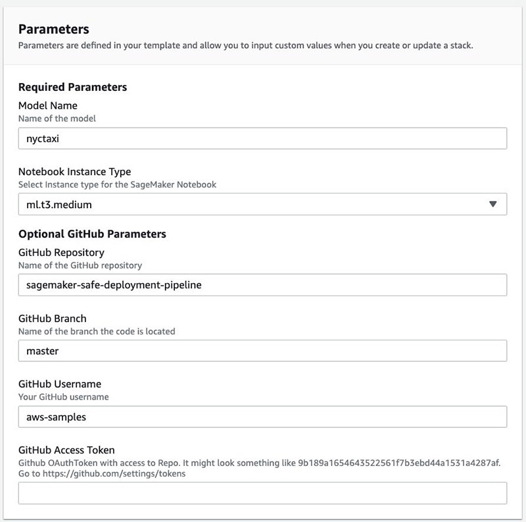The height and width of the screenshot is (522, 526).
Task: Click the GitHub Username field with aws-samples
Action: pyautogui.click(x=262, y=417)
